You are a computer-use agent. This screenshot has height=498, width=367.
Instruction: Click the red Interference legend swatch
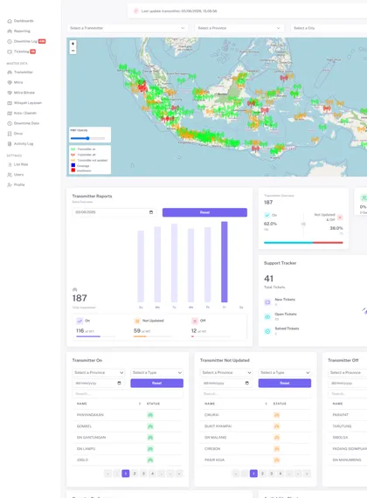[73, 170]
